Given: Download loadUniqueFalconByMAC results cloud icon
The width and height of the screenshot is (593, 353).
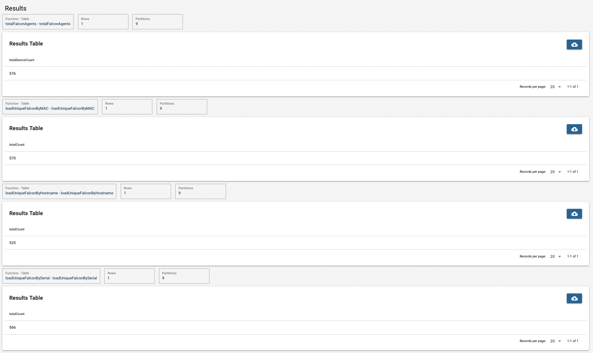Looking at the screenshot, I should (x=574, y=129).
